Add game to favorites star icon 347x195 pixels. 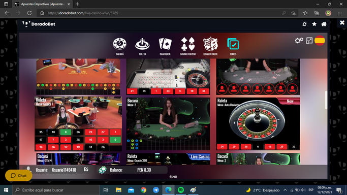[314, 24]
